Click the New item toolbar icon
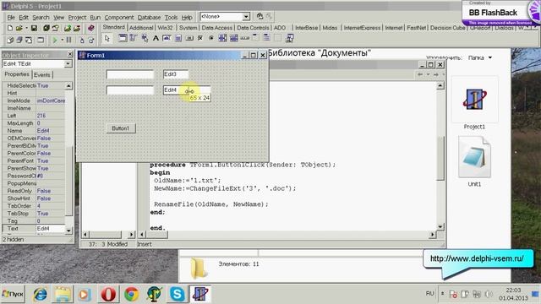Screen dimensions: 541x304 (10, 28)
